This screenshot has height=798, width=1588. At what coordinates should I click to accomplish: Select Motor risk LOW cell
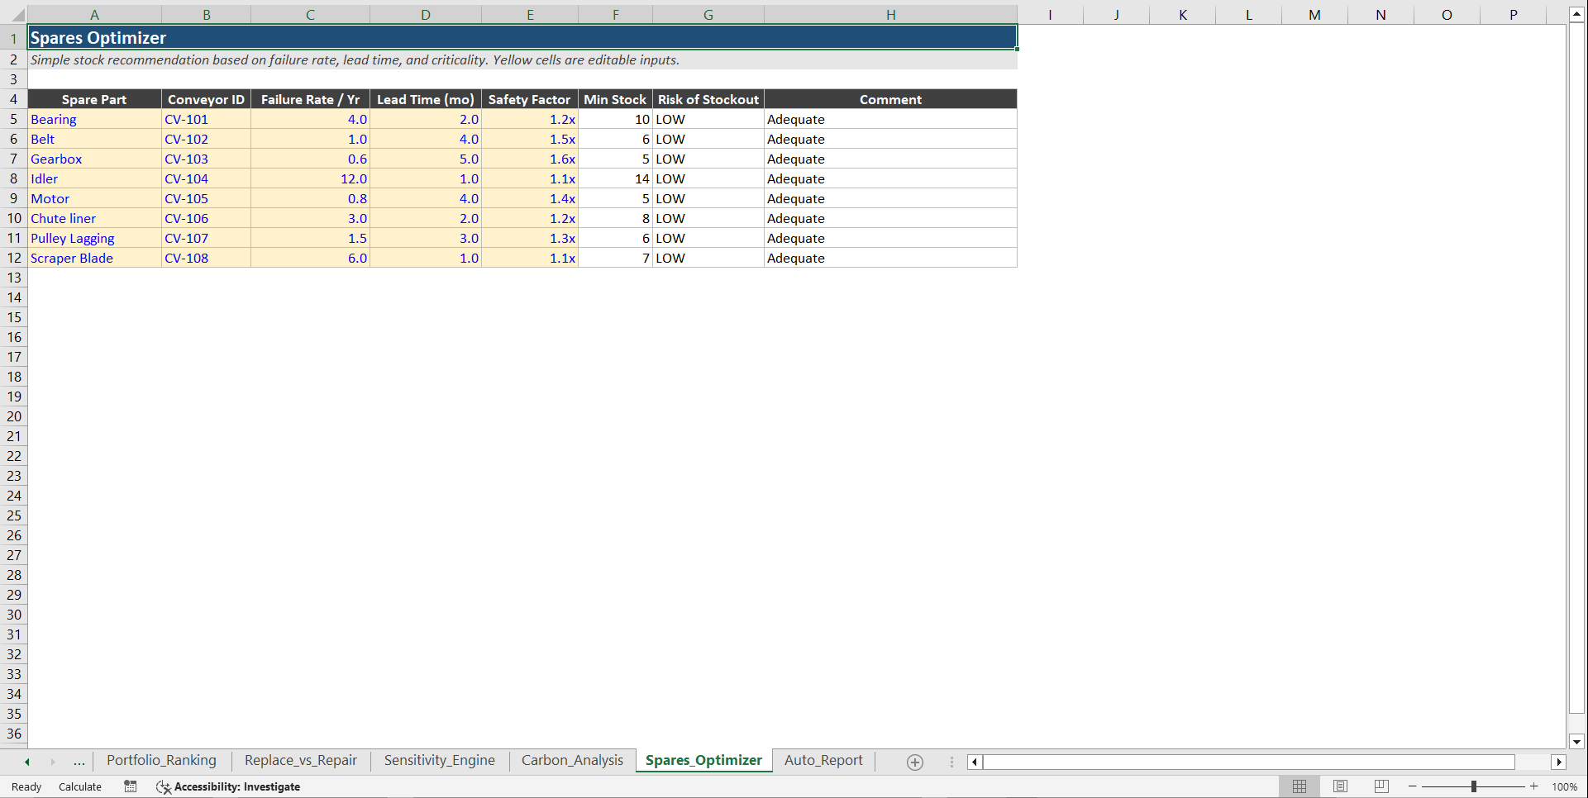(708, 198)
